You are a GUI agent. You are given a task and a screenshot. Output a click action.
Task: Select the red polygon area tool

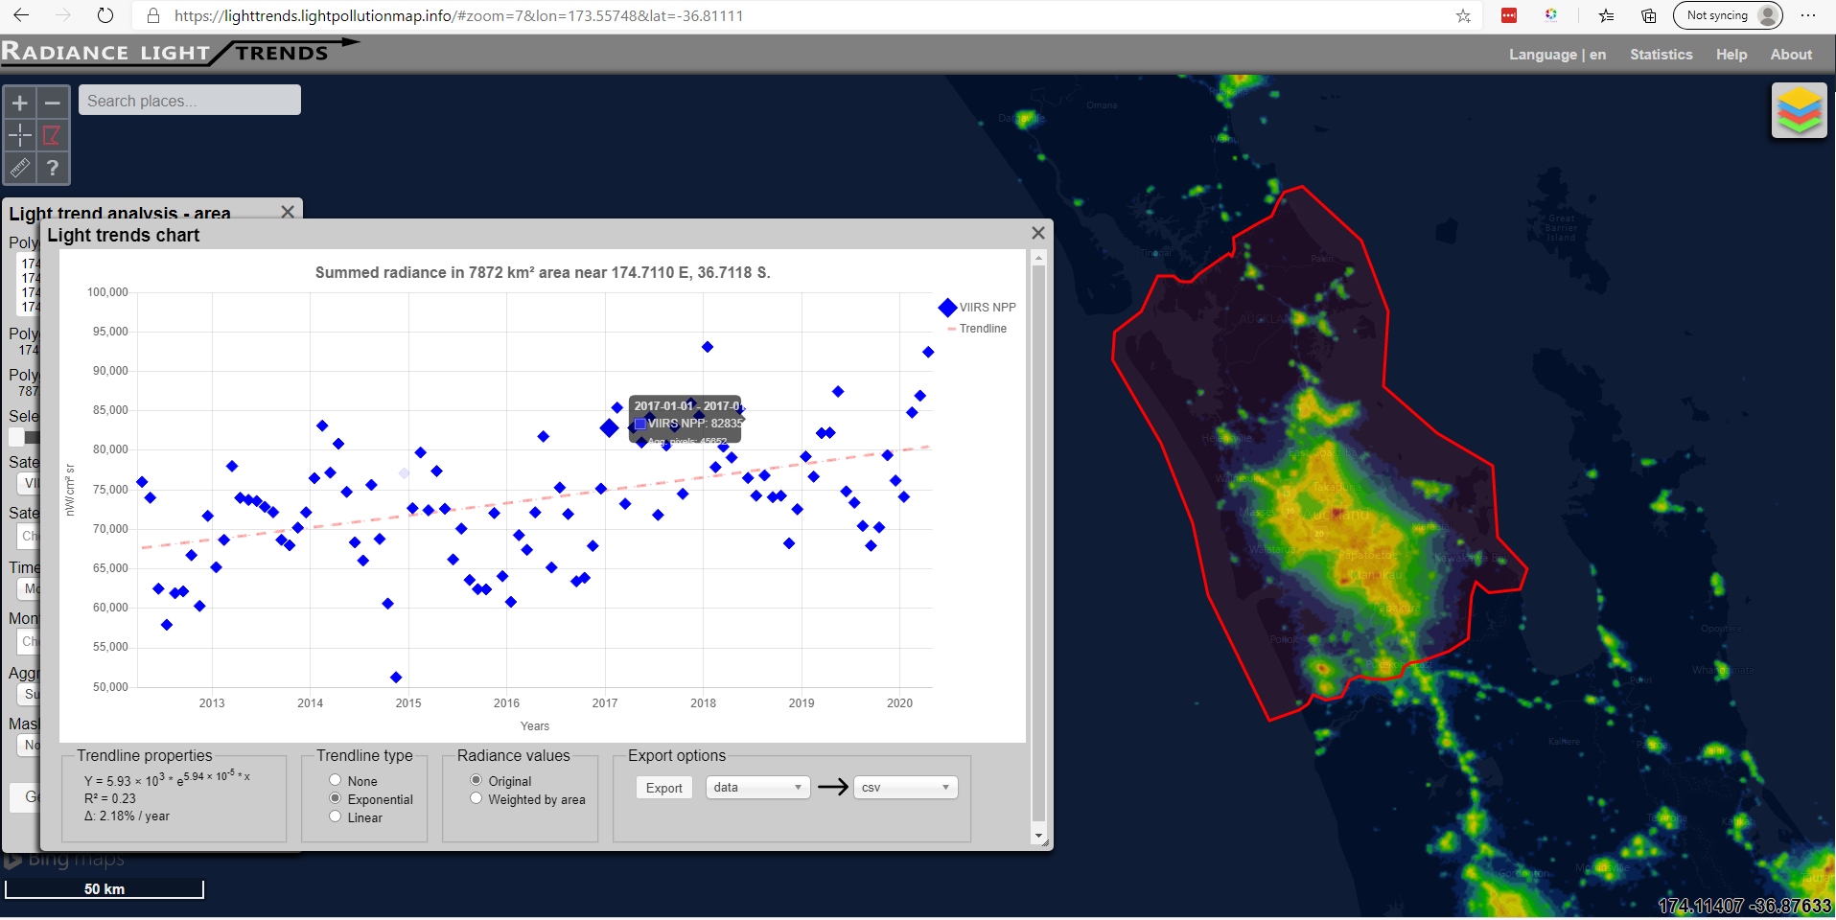(x=53, y=135)
